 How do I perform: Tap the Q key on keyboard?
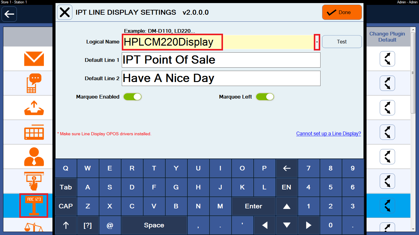(x=66, y=168)
